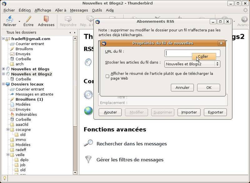Screen dimensions: 250x183
Task: Click the Exporter button
Action: (x=215, y=112)
